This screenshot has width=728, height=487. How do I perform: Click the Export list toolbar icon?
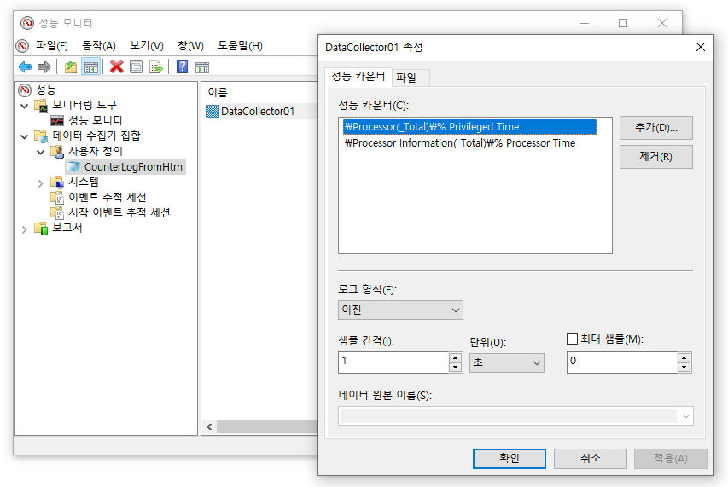[x=156, y=67]
